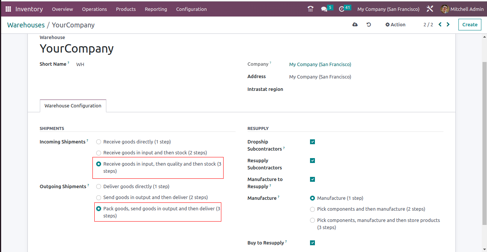Toggle the Buy to Resupply checkbox
The width and height of the screenshot is (487, 252).
(312, 243)
